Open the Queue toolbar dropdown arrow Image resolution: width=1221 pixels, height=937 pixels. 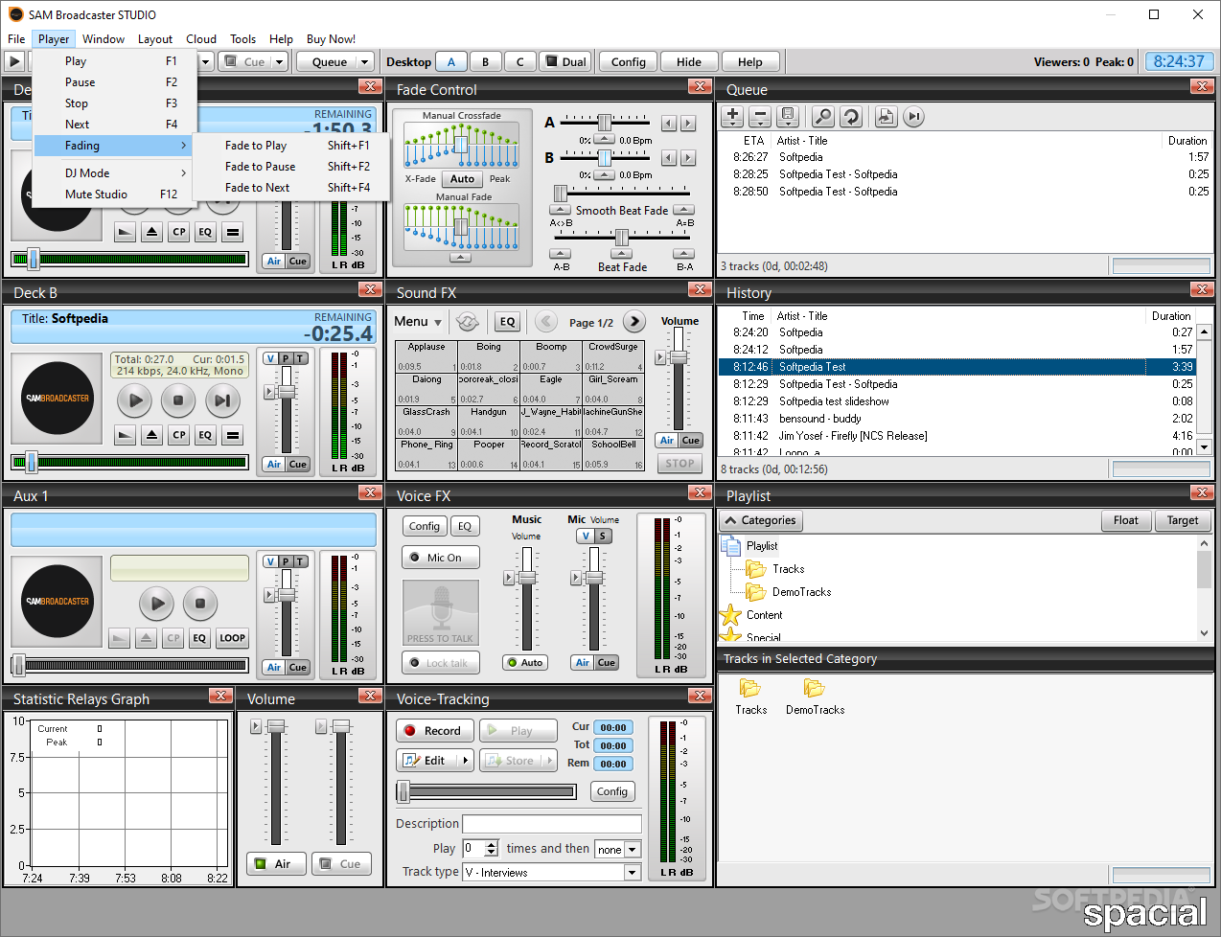click(x=365, y=62)
